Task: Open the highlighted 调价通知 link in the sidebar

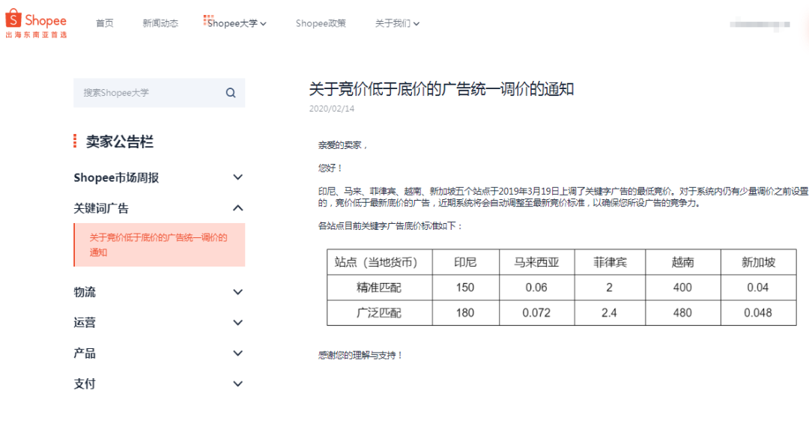Action: 159,245
